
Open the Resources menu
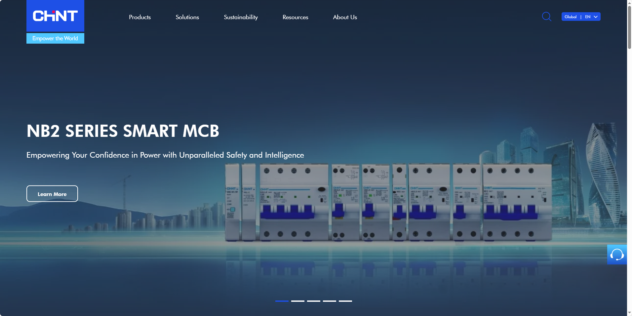click(x=295, y=17)
